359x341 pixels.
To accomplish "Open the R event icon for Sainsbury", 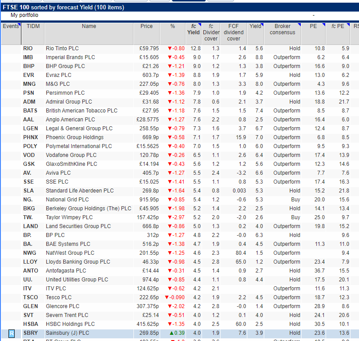I will click(x=12, y=333).
